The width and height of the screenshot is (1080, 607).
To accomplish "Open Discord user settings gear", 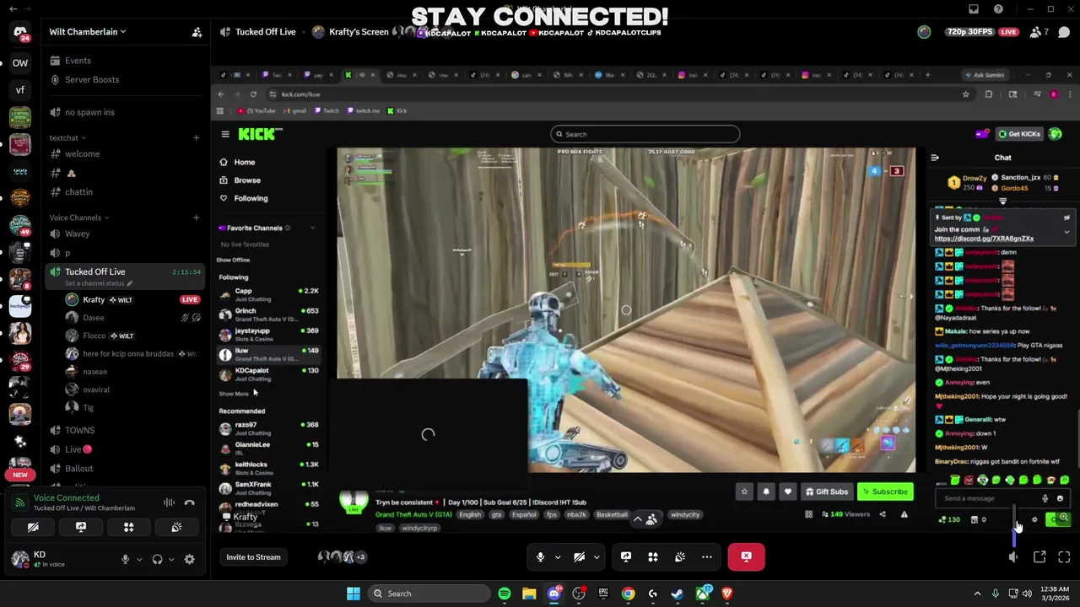I will point(189,559).
